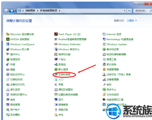
Task: Open 字体 link
Action: pyautogui.click(x=61, y=115)
